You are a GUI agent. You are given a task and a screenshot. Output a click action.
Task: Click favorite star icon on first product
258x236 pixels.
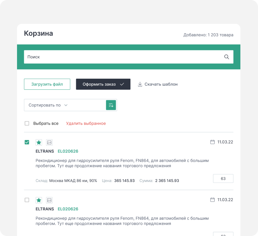click(39, 142)
